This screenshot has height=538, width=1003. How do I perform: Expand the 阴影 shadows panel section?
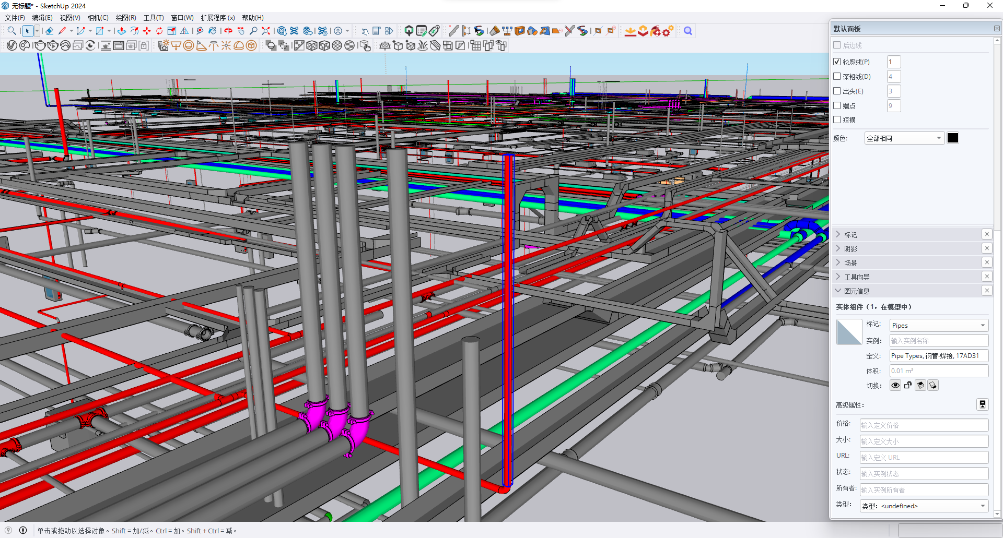click(x=850, y=249)
